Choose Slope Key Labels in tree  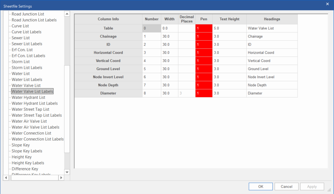[27, 151]
